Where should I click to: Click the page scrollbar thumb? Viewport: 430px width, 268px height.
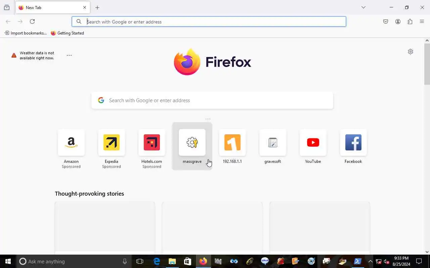point(427,64)
